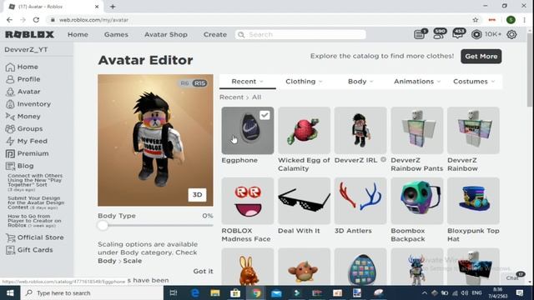The image size is (534, 300).
Task: Open the Home sidebar icon
Action: click(10, 67)
